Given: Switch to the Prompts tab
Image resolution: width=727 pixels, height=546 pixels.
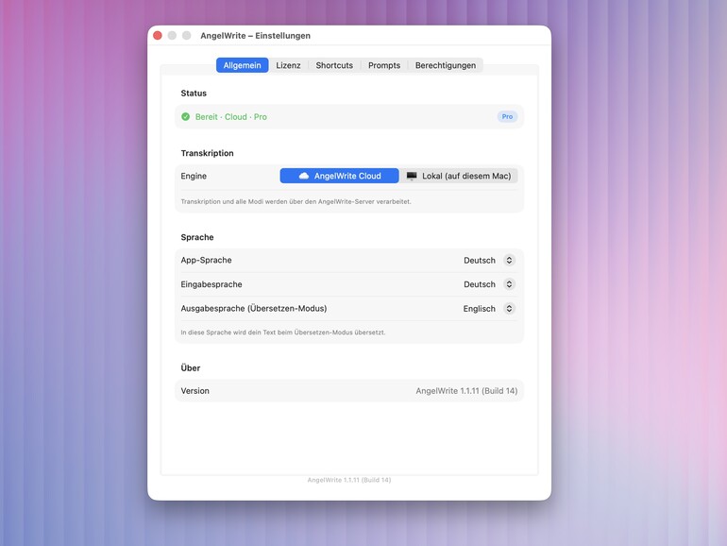Looking at the screenshot, I should [x=384, y=65].
